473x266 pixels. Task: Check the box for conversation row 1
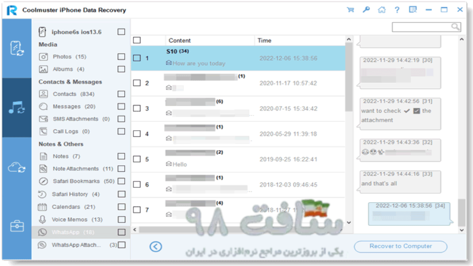(x=137, y=58)
